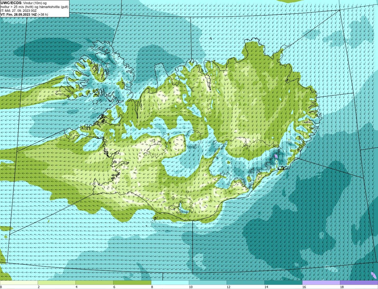Click the 16–18 m/s light purple legend swatch
Image resolution: width=378 pixels, height=289 pixels.
(x=321, y=283)
